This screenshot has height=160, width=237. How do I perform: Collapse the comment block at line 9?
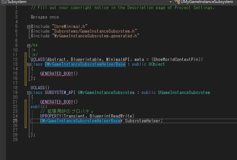(29, 45)
